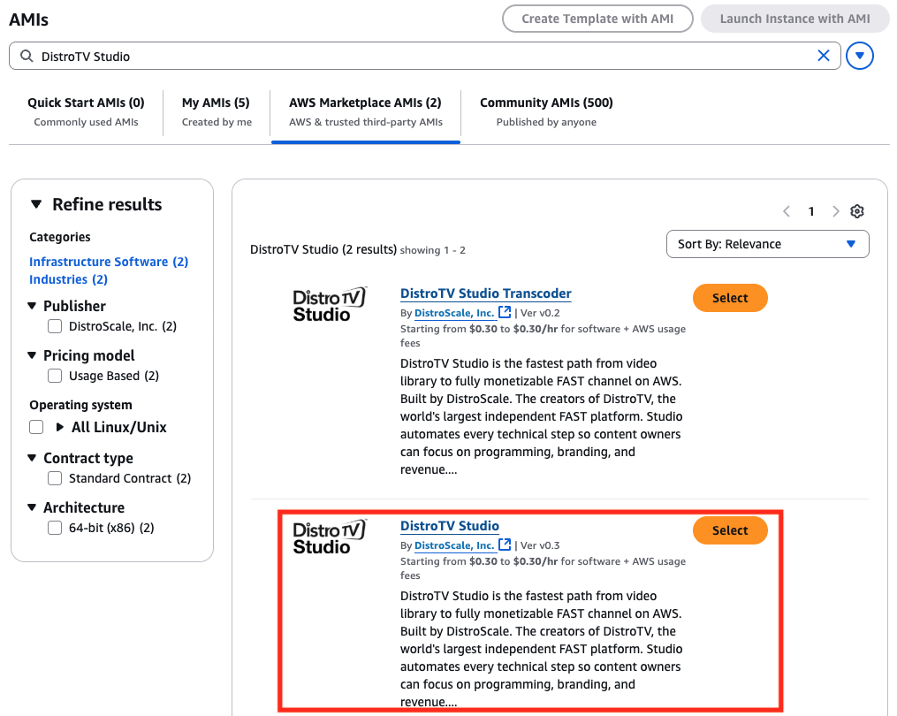Click the magnifier search icon

point(27,56)
